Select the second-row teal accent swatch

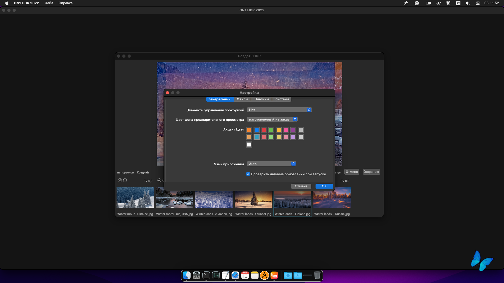pos(256,137)
